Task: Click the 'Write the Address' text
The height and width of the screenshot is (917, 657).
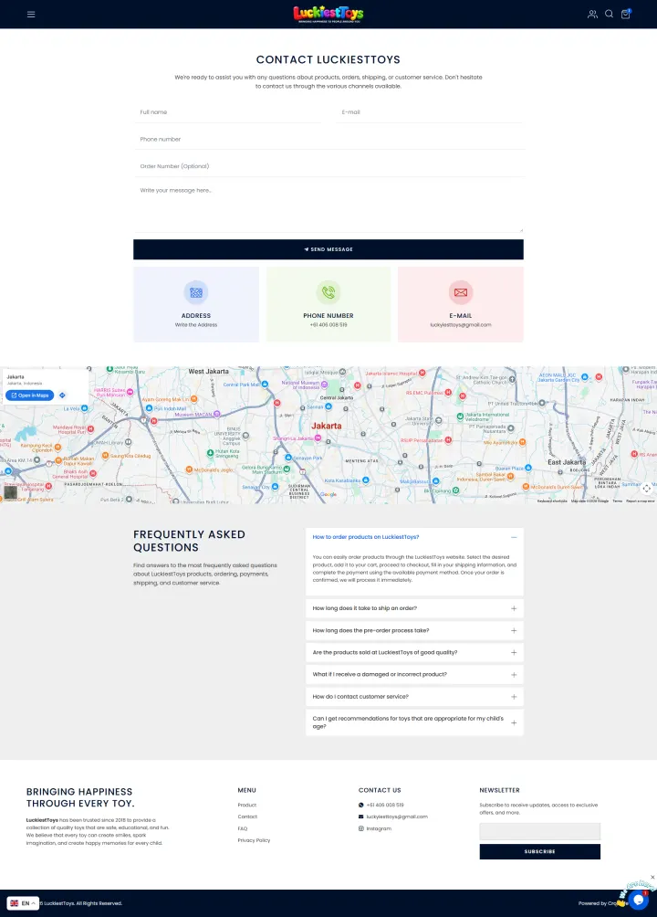Action: (x=196, y=325)
